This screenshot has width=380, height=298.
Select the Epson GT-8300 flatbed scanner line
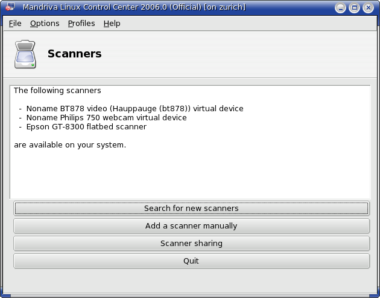click(x=86, y=127)
